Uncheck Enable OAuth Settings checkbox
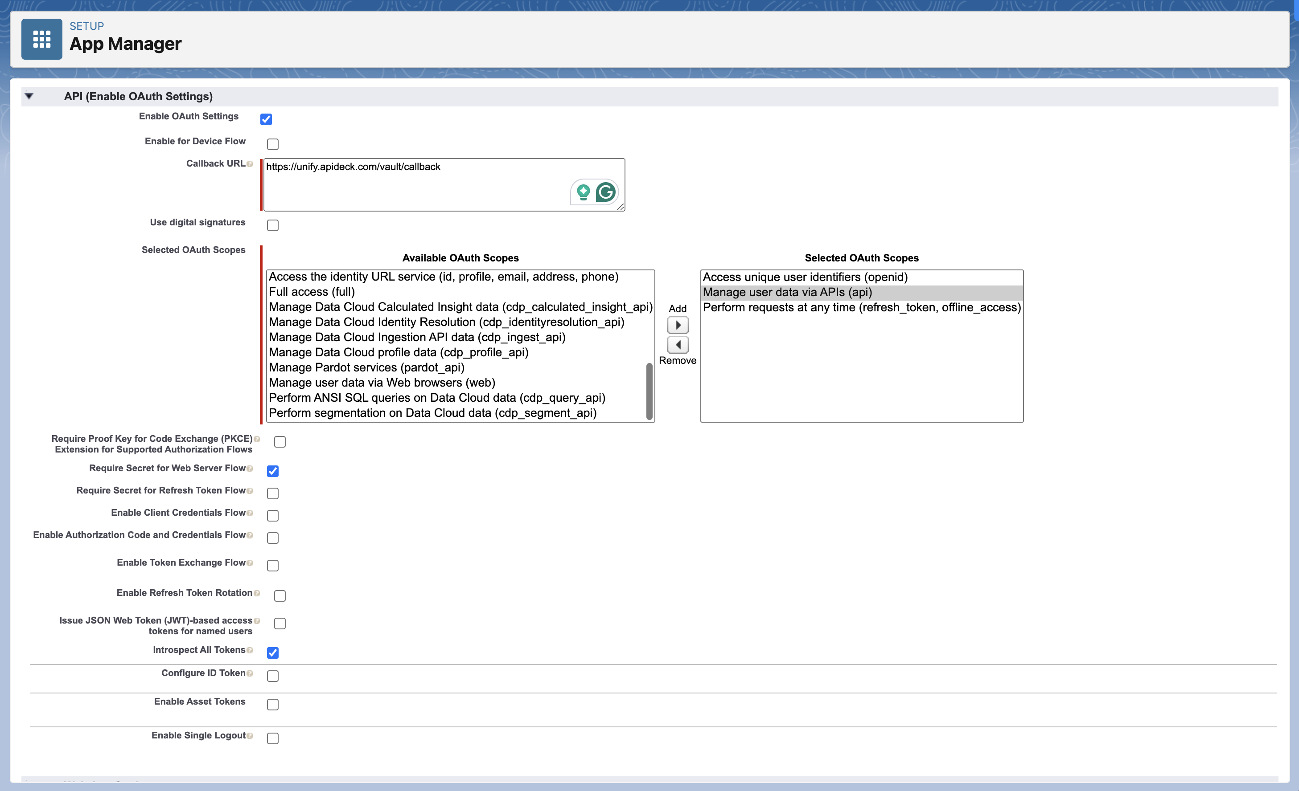 point(266,119)
